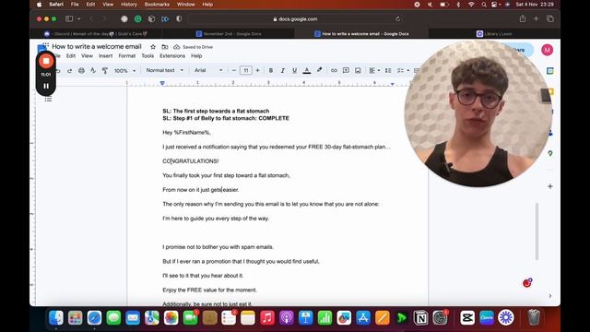Open the View menu in Docs
Viewport: 590px width, 332px height.
coord(87,56)
